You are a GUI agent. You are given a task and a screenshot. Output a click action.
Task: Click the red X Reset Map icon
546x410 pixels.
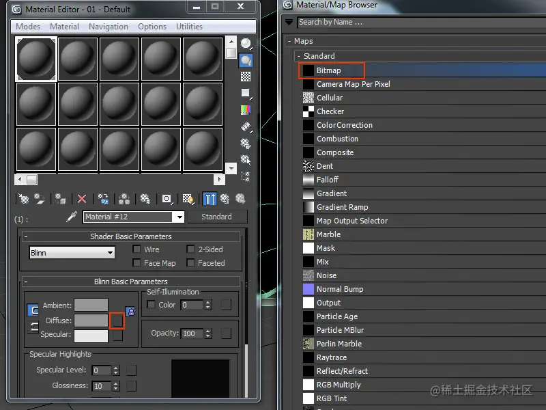(82, 199)
